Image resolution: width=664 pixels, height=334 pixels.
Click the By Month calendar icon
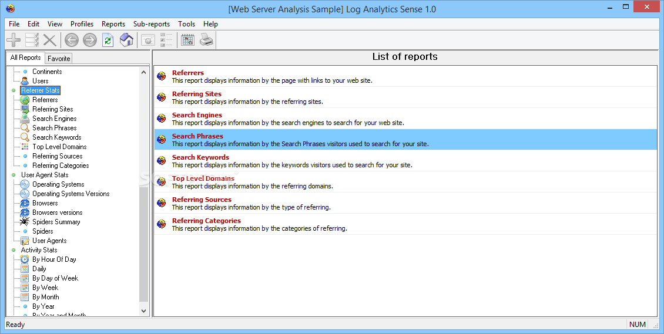point(25,297)
